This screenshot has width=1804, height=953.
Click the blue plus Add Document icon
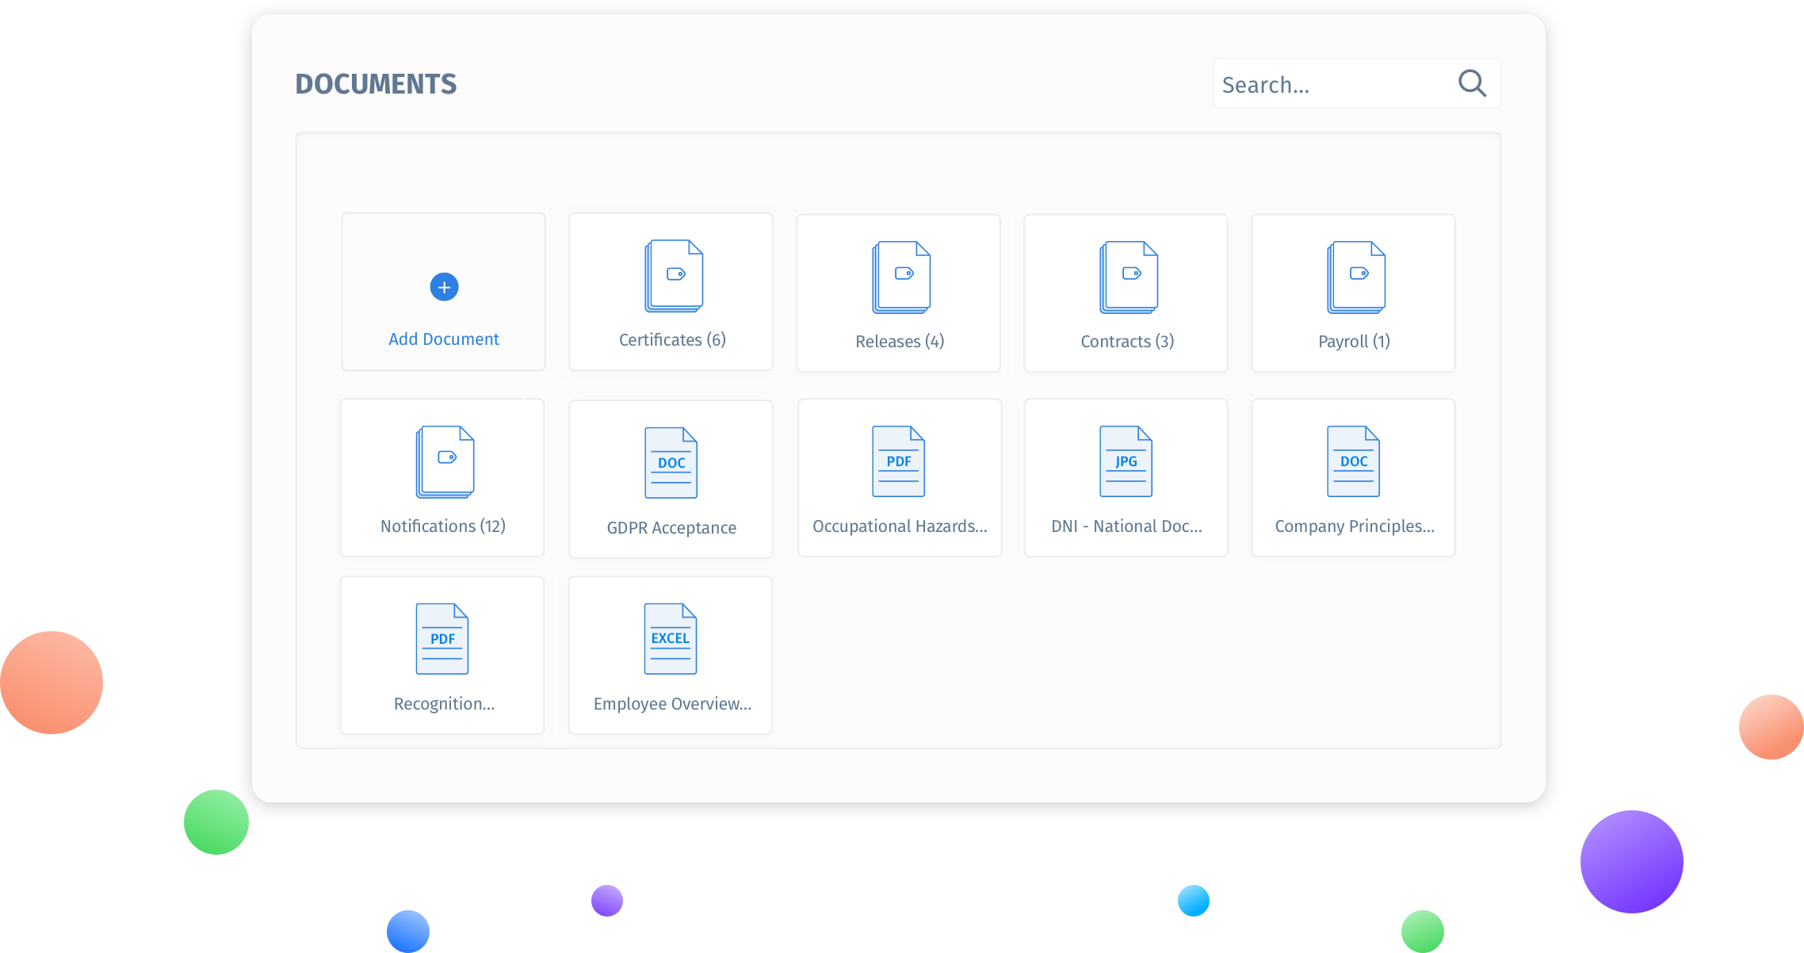(x=444, y=287)
